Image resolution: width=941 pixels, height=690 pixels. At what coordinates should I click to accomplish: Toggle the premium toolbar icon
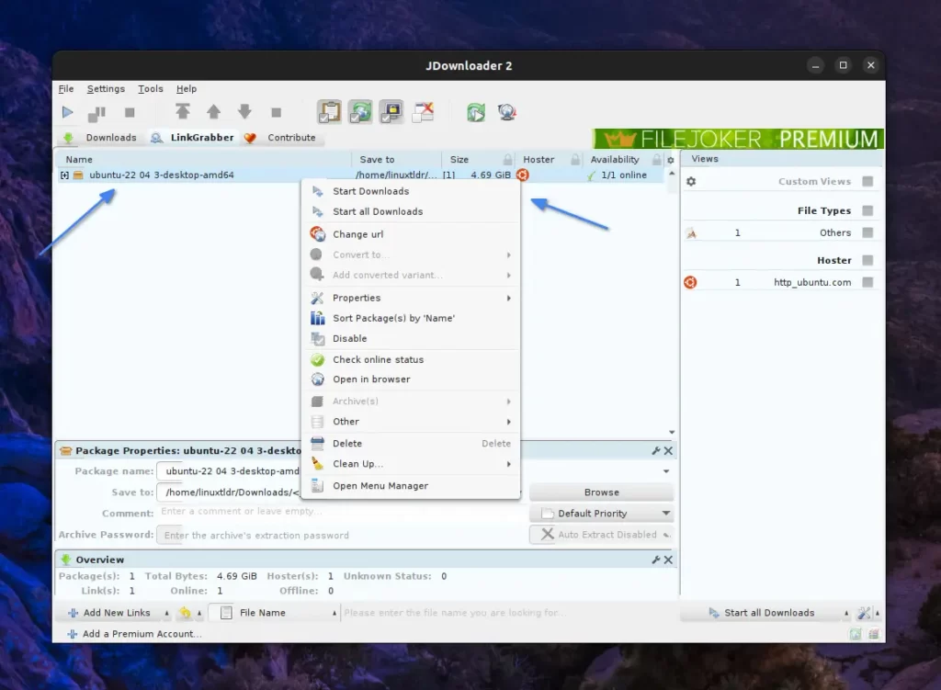[391, 111]
